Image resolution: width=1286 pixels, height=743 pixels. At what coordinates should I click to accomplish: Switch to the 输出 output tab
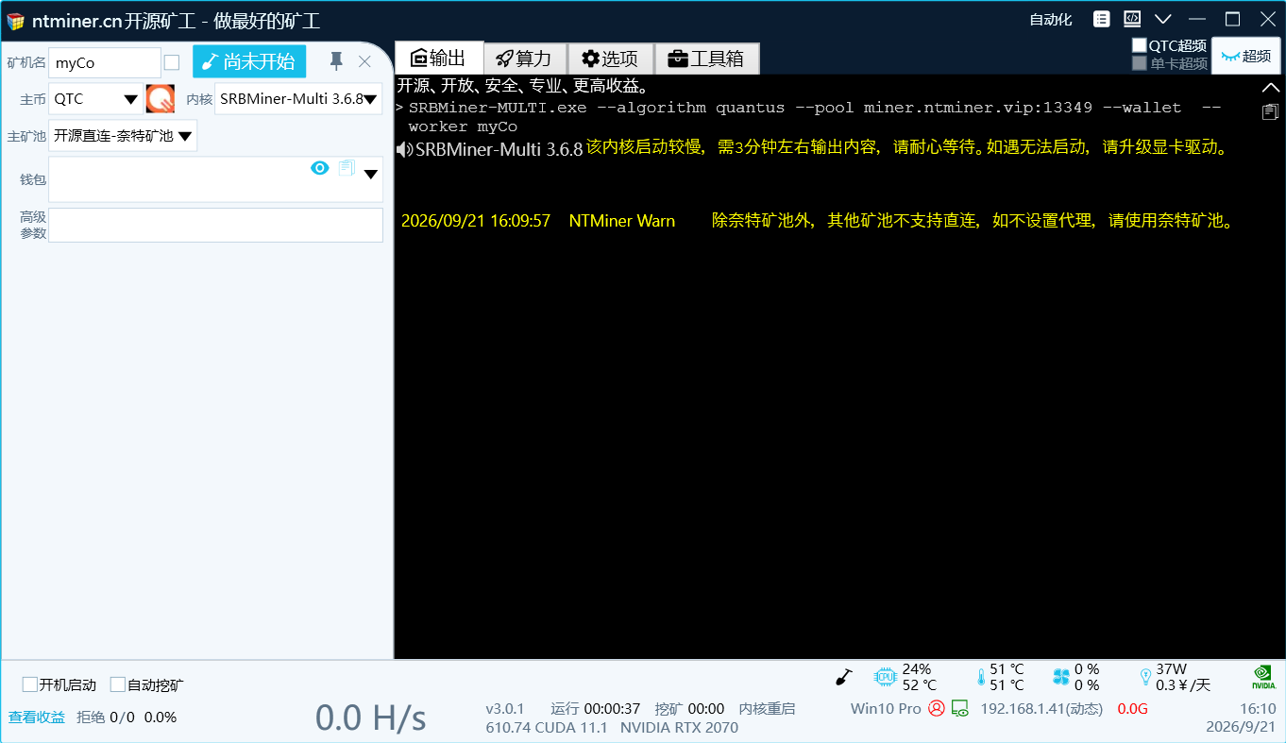click(x=439, y=58)
